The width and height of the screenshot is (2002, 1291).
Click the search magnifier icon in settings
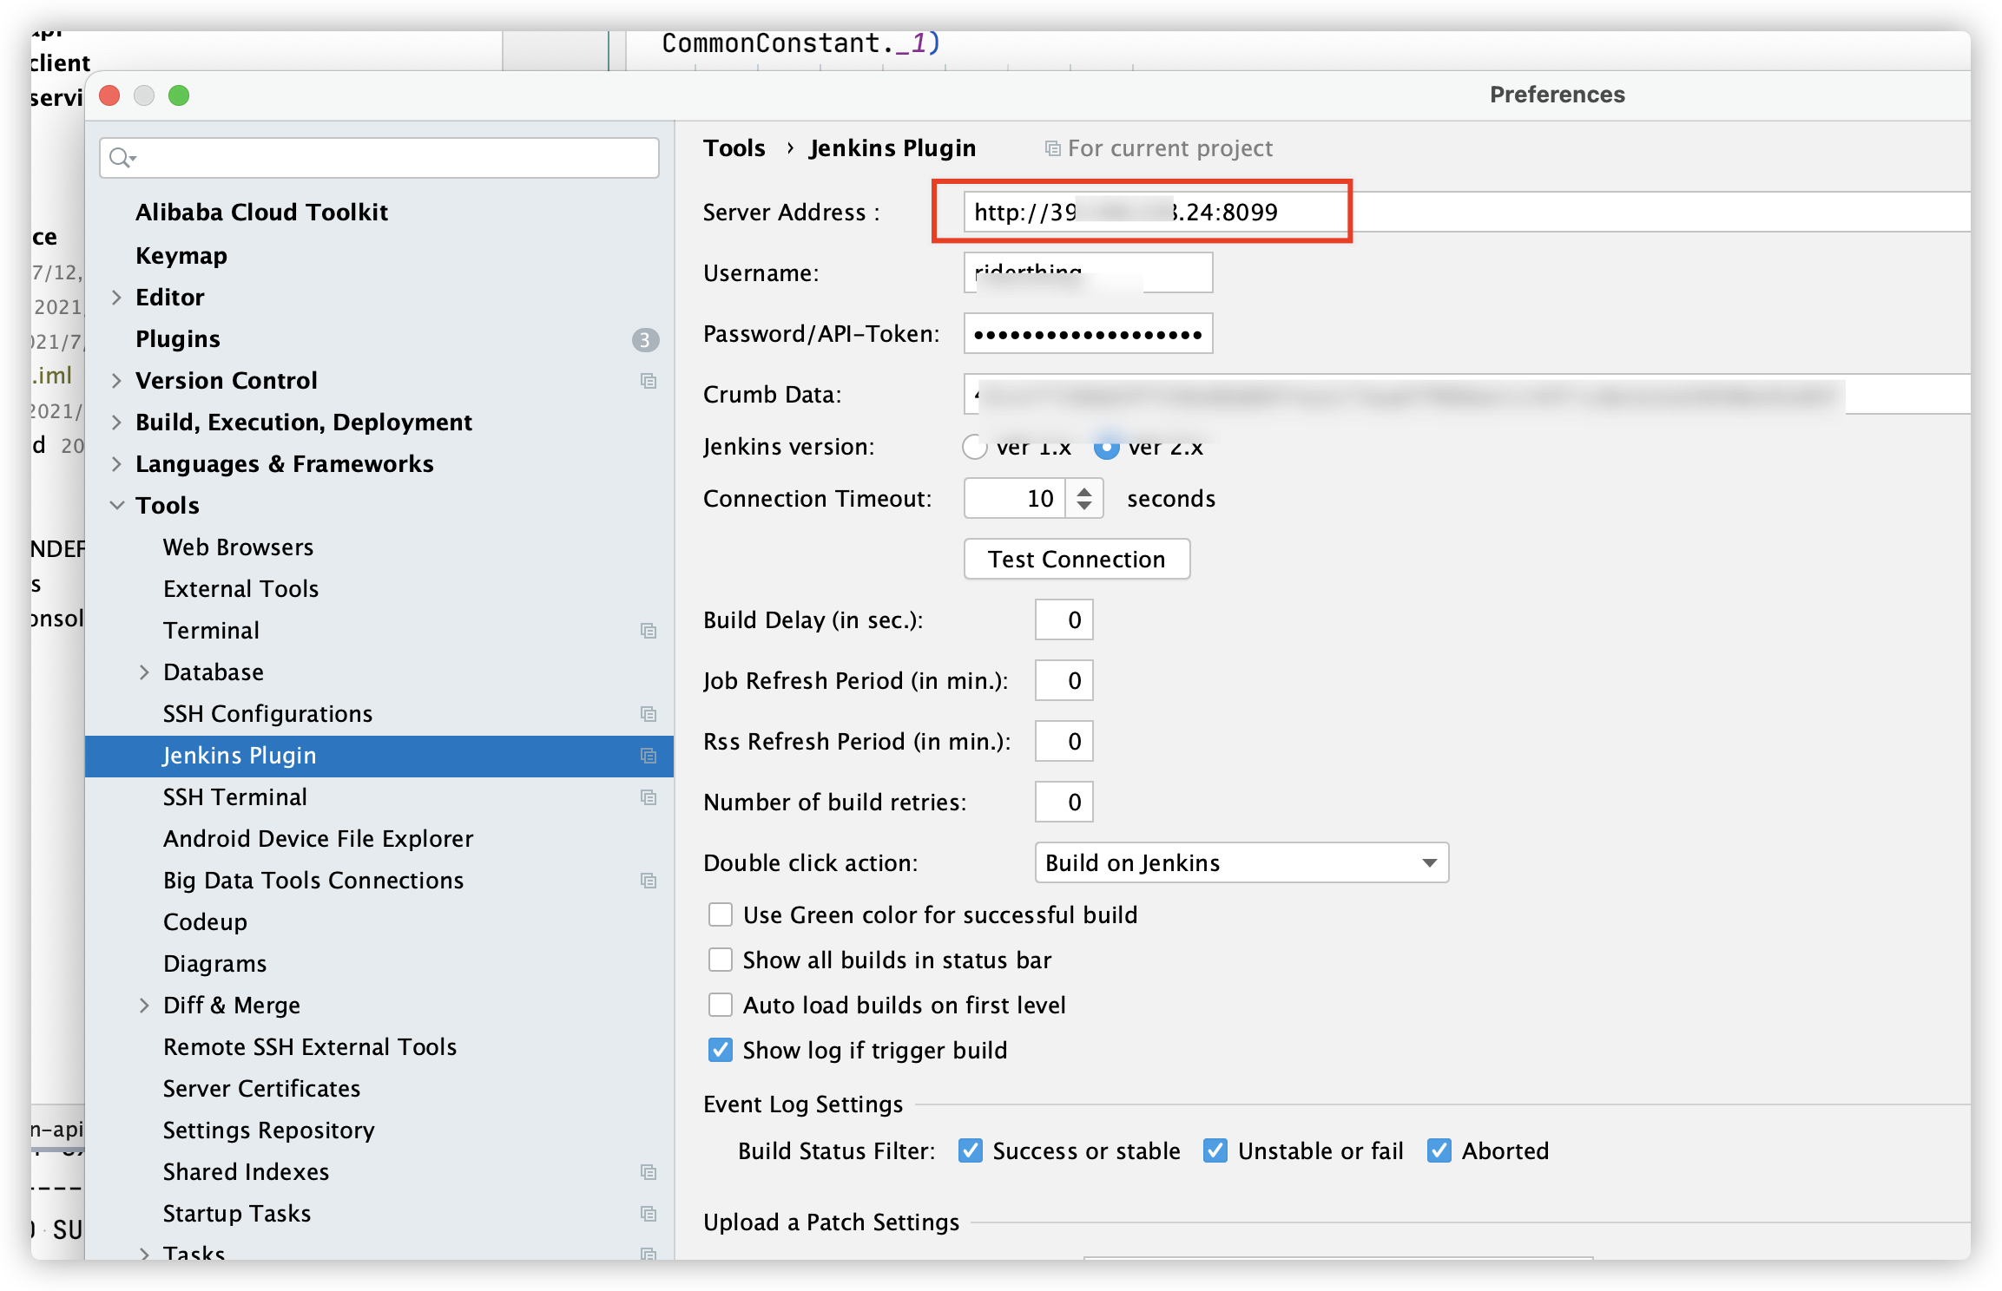click(x=121, y=158)
